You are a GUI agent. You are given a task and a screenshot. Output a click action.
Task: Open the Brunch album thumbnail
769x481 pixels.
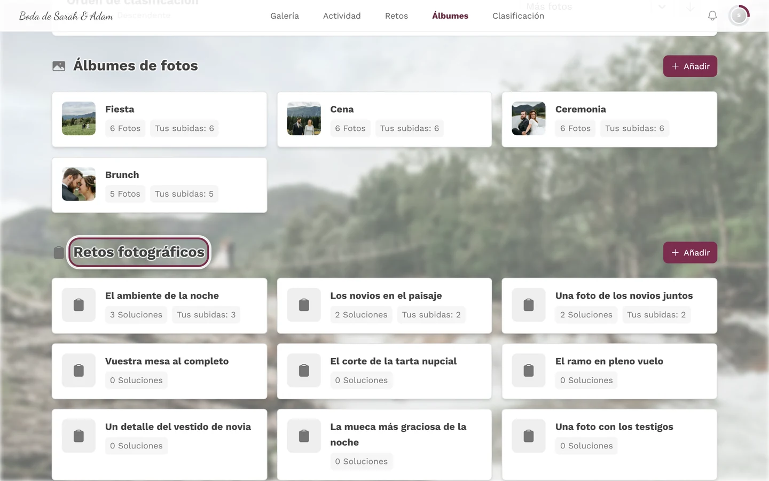pos(79,184)
